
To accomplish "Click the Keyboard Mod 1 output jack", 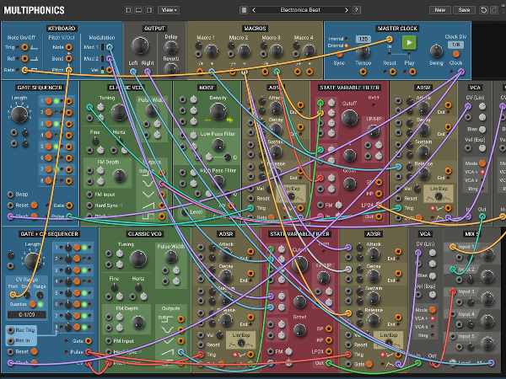I will [110, 47].
